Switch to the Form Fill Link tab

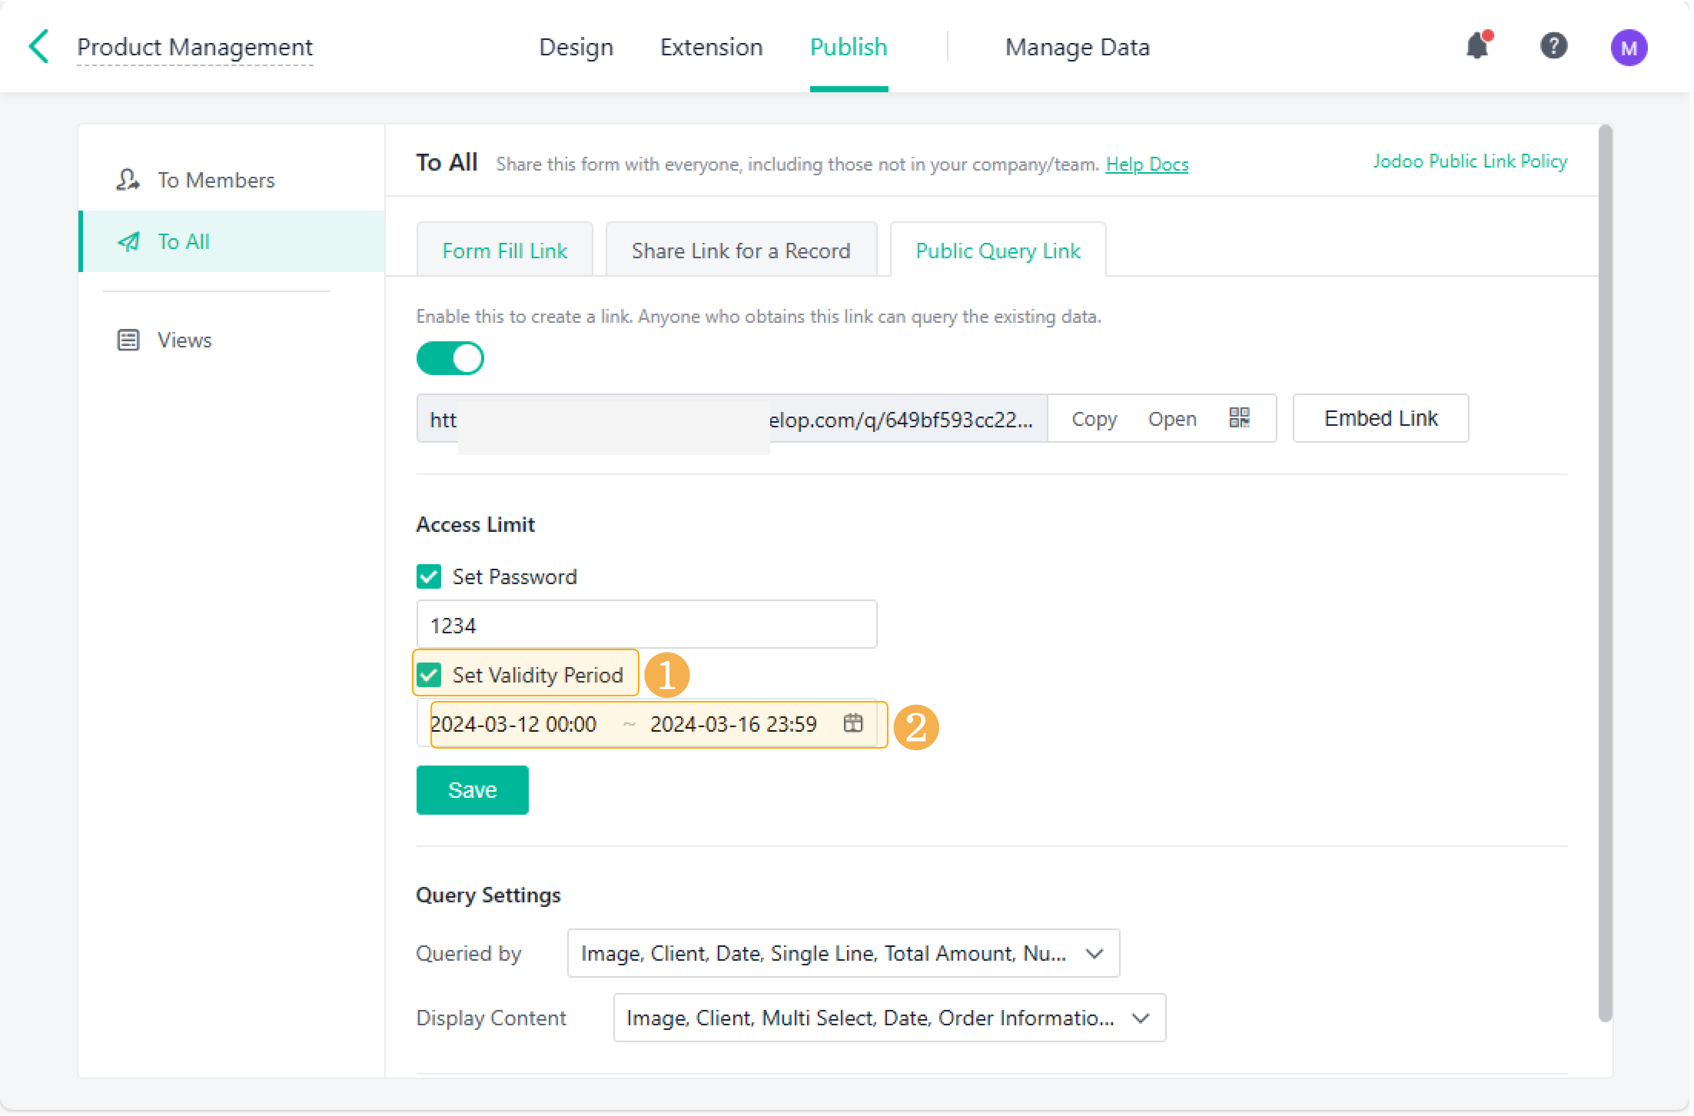coord(505,251)
